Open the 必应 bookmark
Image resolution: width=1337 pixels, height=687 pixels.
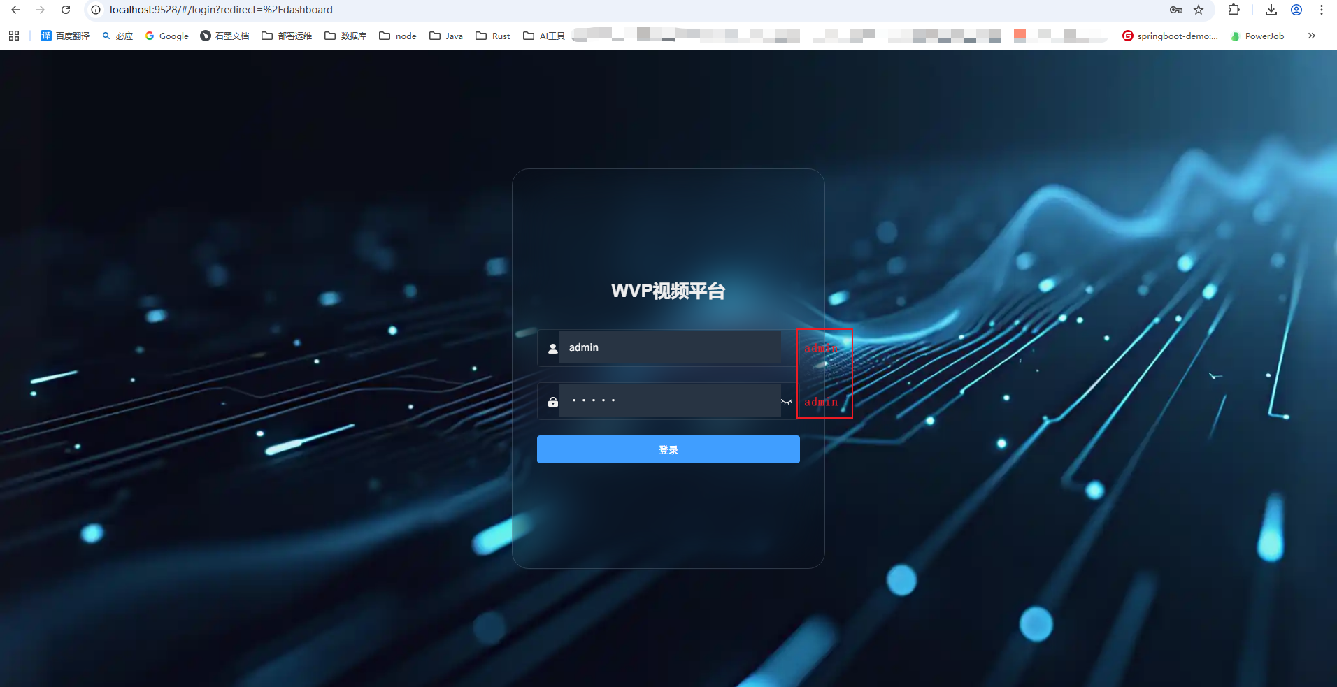point(117,36)
